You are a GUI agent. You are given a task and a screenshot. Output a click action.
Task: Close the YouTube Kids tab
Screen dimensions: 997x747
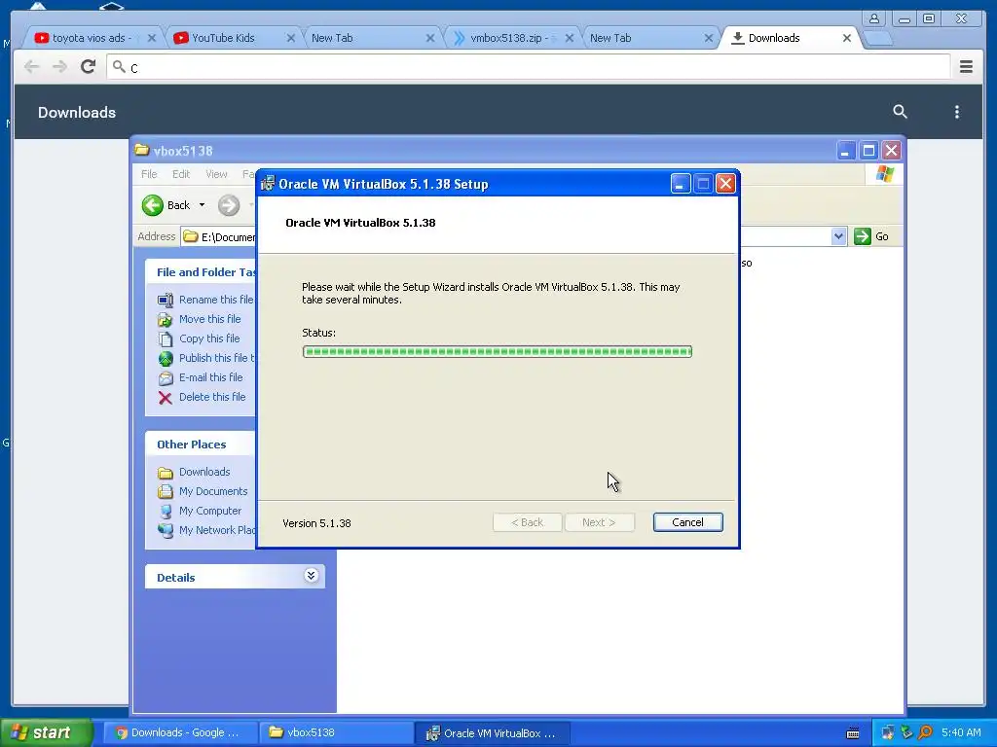(x=290, y=38)
